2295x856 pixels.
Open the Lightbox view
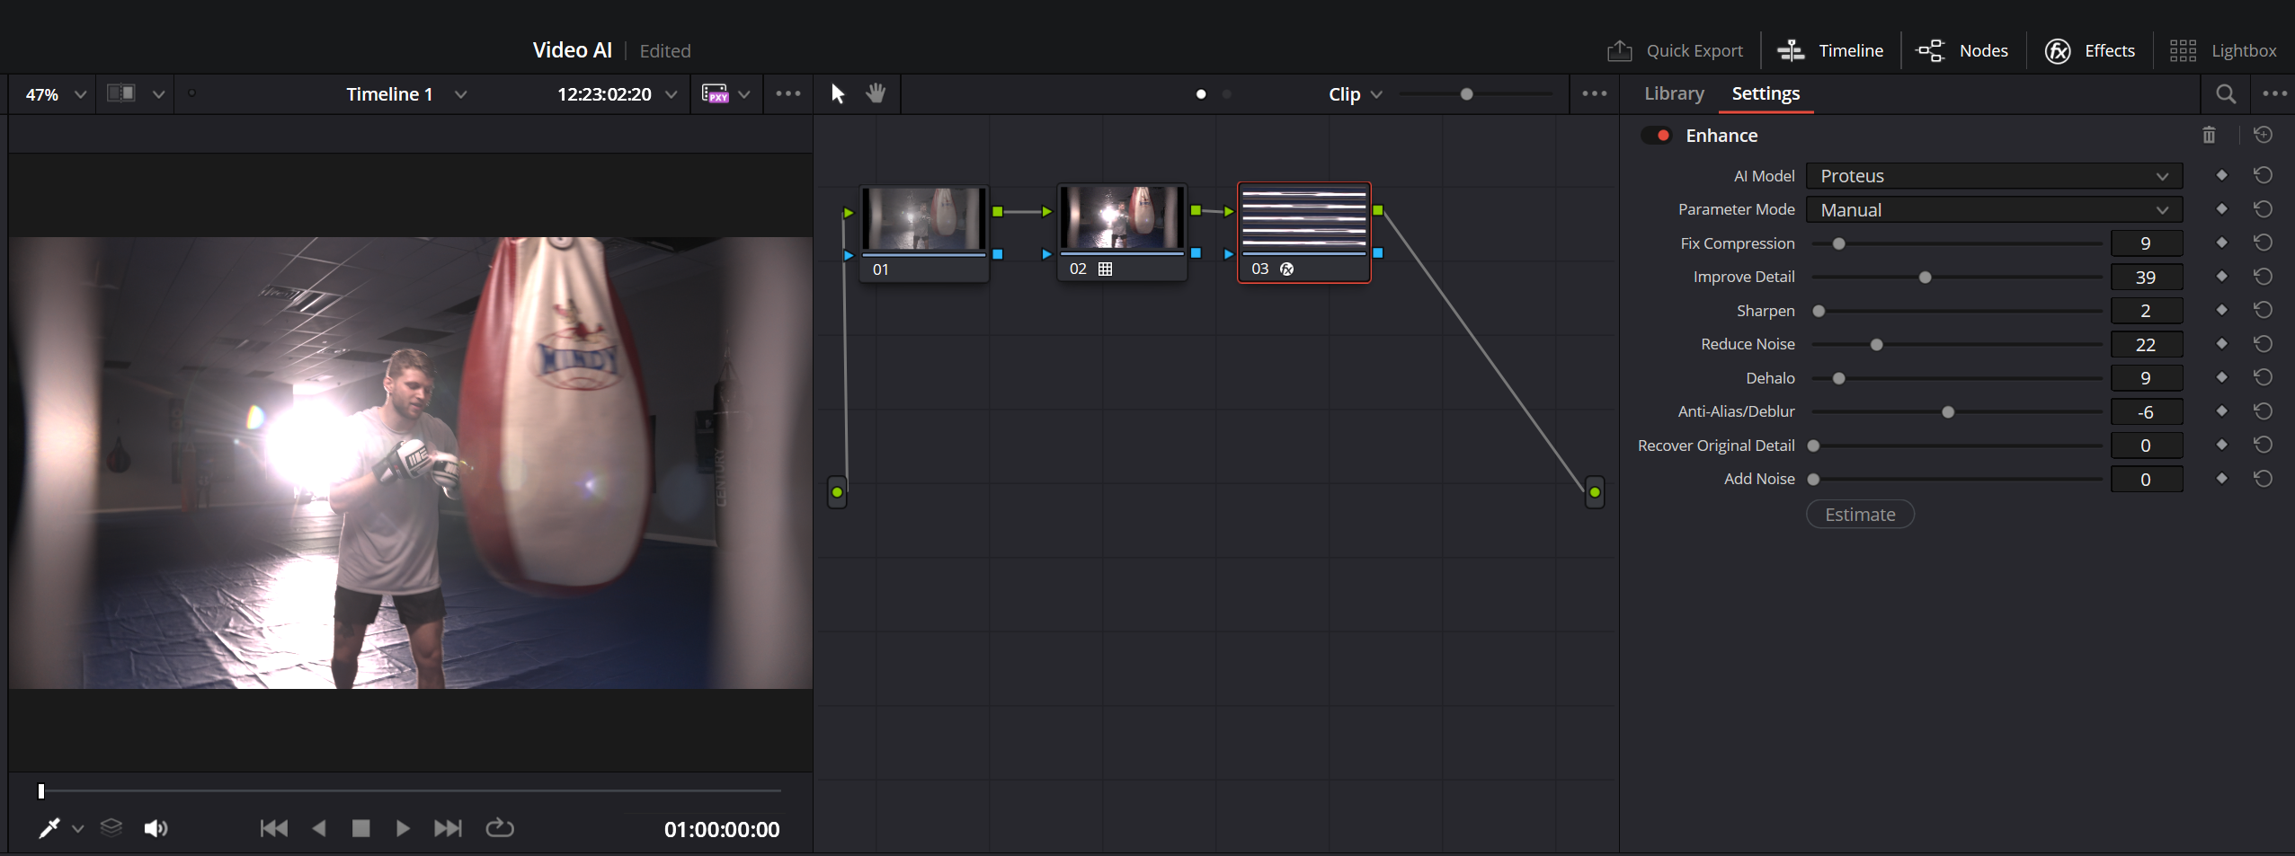[2222, 51]
